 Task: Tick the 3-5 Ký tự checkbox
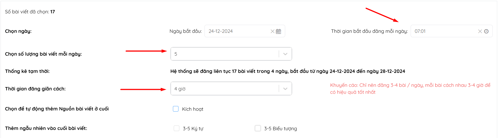(177, 128)
